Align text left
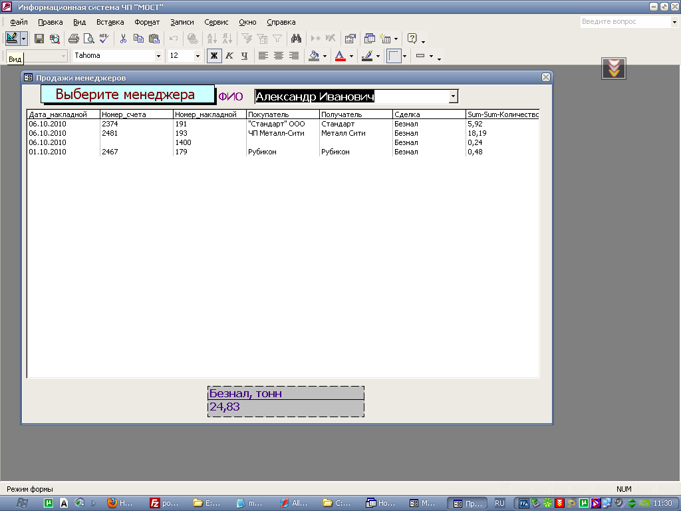681x511 pixels. pos(263,56)
